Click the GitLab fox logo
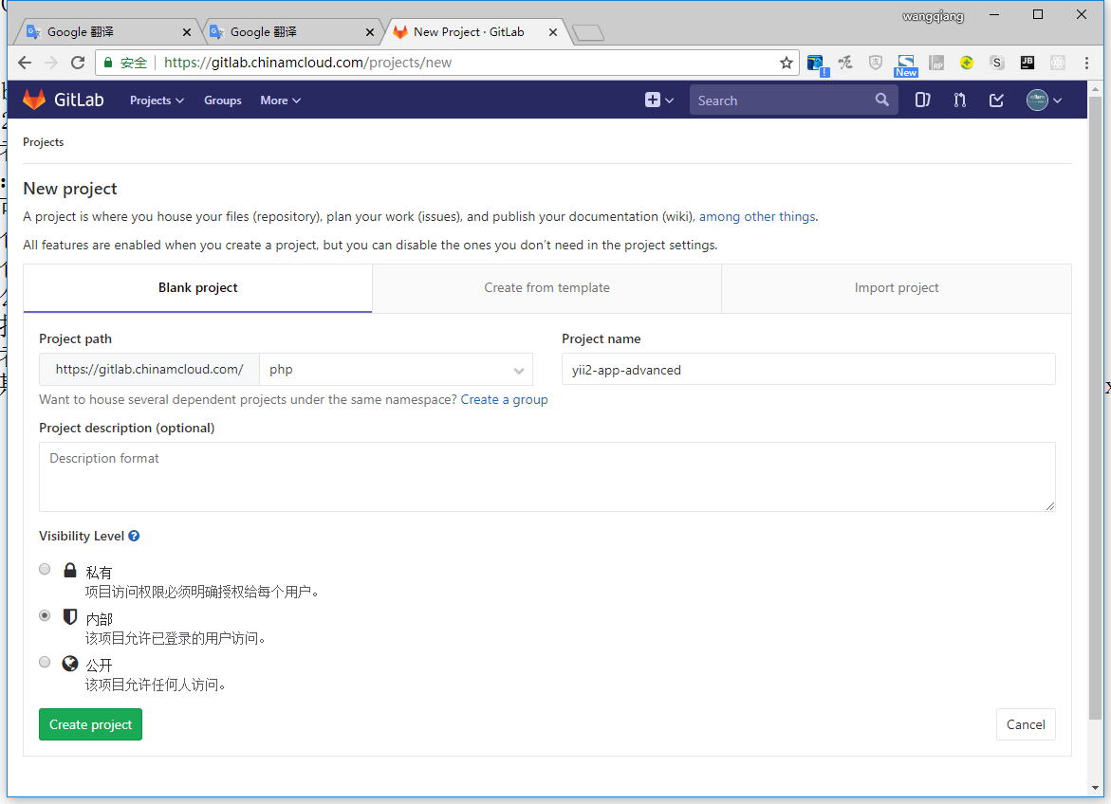Screen dimensions: 1111x804 click(34, 100)
